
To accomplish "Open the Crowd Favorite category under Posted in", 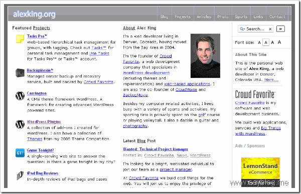I will 159,155.
